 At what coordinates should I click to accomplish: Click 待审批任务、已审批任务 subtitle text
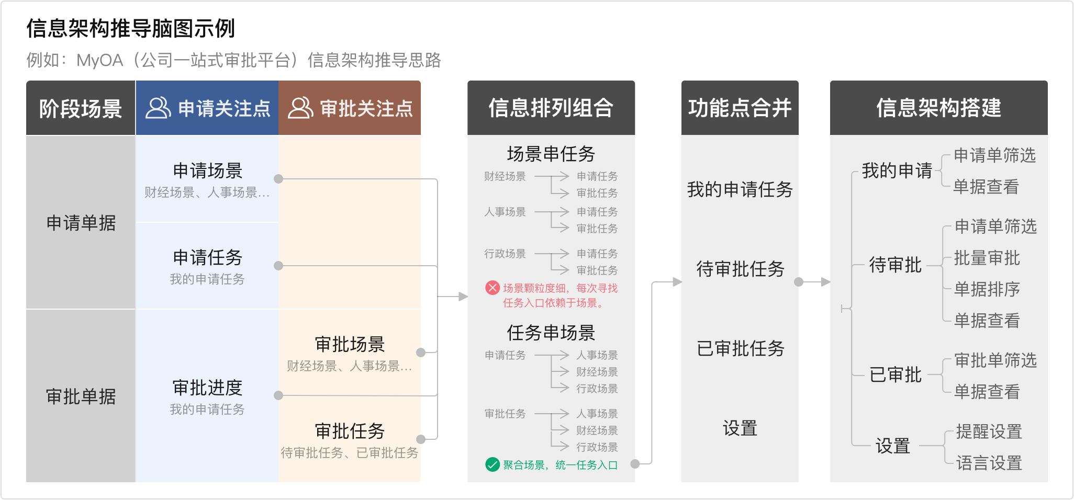(x=350, y=453)
